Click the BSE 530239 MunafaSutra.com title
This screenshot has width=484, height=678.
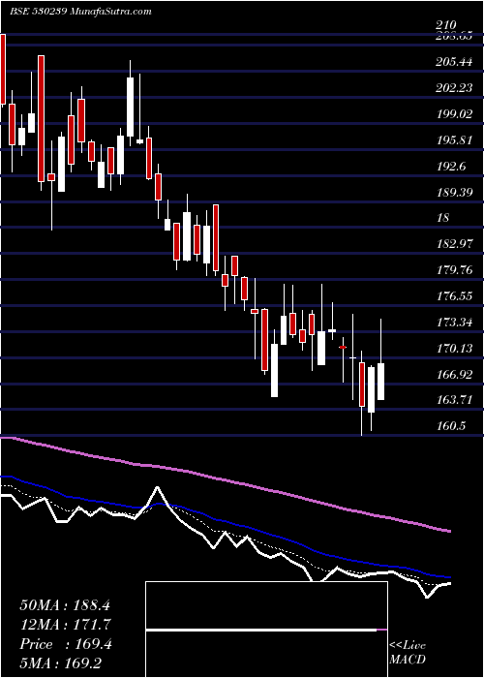(80, 12)
